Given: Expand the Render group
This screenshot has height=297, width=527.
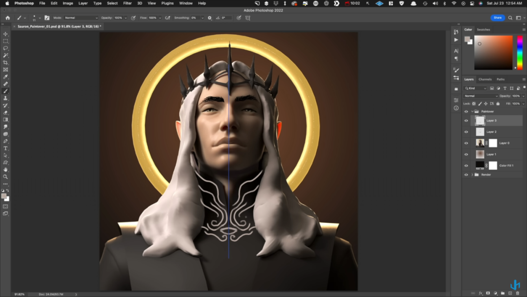Looking at the screenshot, I should [x=472, y=174].
